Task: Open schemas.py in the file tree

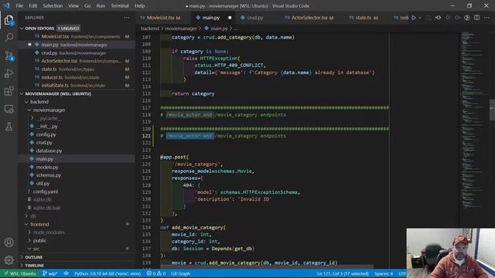Action: [48, 175]
